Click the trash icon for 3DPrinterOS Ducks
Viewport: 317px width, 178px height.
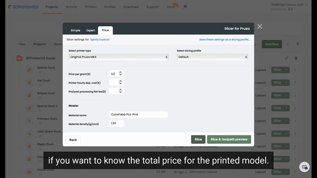296,58
